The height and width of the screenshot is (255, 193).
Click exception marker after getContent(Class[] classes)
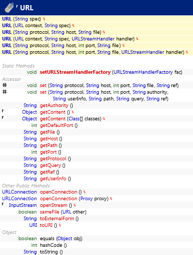(104, 119)
